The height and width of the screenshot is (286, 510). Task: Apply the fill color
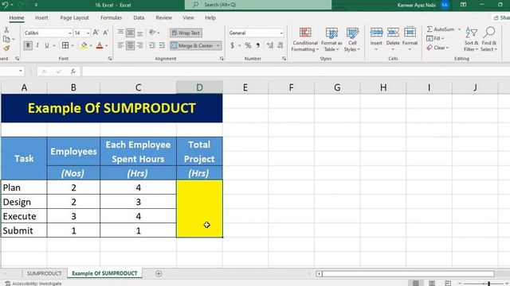tap(84, 46)
